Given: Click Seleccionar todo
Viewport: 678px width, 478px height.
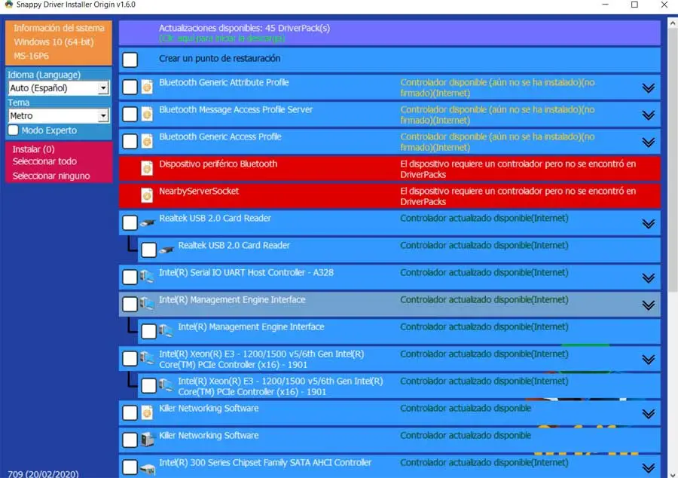Looking at the screenshot, I should [44, 161].
